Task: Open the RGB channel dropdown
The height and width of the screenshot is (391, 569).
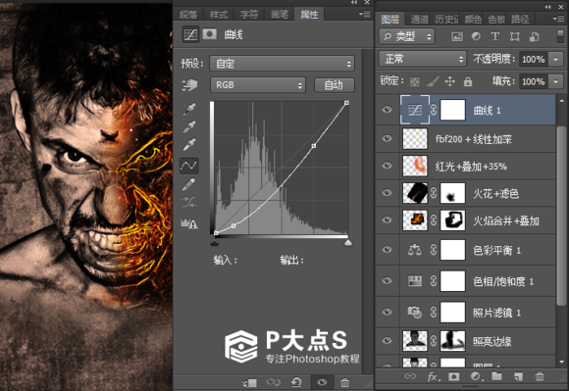Action: 258,85
